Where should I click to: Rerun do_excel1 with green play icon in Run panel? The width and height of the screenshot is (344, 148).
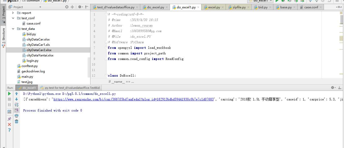pyautogui.click(x=9, y=94)
